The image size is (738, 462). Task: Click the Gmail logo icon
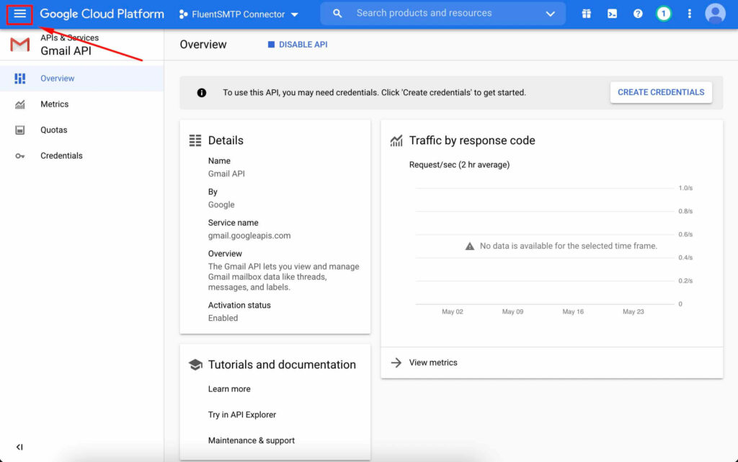point(19,45)
